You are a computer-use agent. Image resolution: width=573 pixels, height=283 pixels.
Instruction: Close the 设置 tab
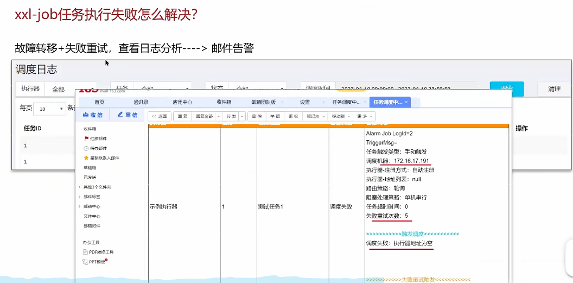coord(323,102)
